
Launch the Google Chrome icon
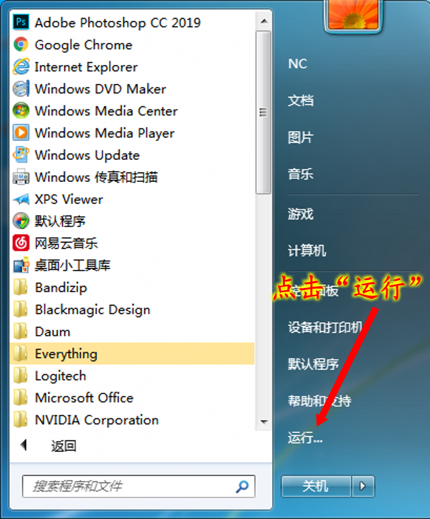point(21,44)
